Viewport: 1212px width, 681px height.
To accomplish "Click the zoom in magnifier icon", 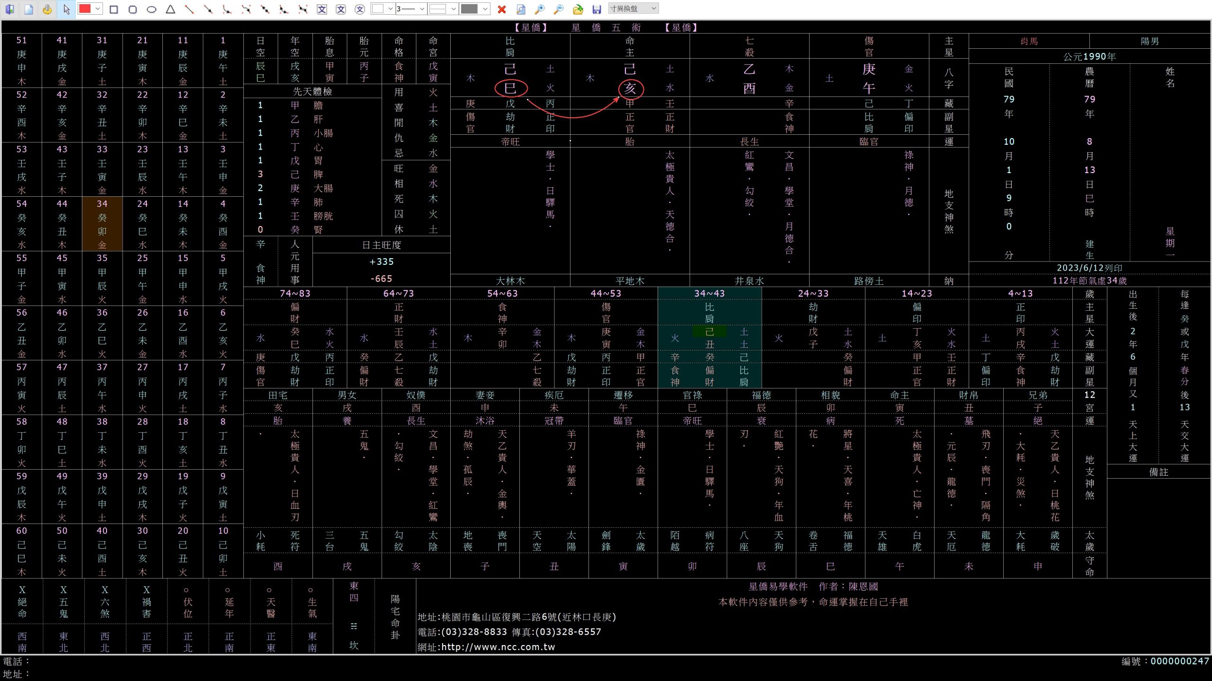I will coord(540,9).
